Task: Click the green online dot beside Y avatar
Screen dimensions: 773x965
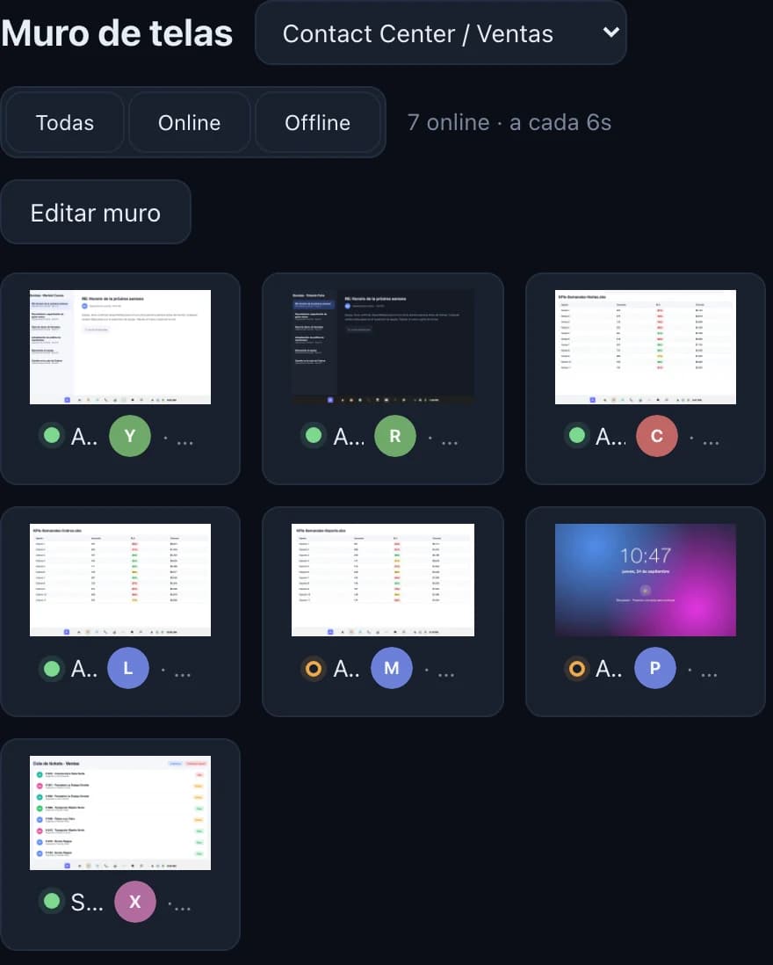Action: (52, 435)
